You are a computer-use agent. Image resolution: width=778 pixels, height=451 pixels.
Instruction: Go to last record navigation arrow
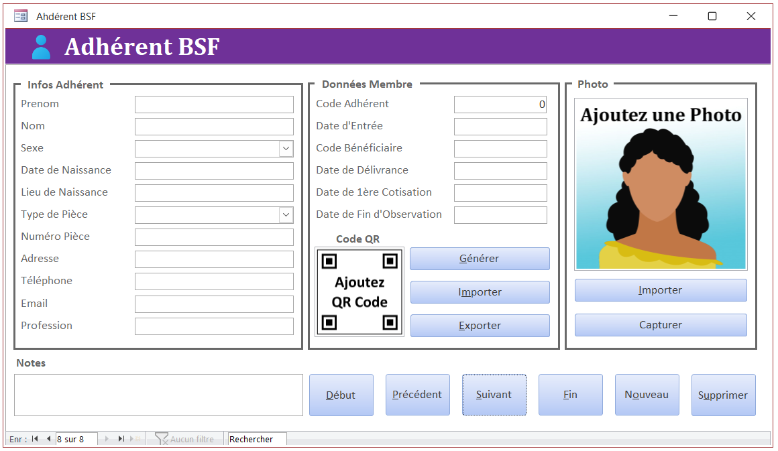click(121, 439)
